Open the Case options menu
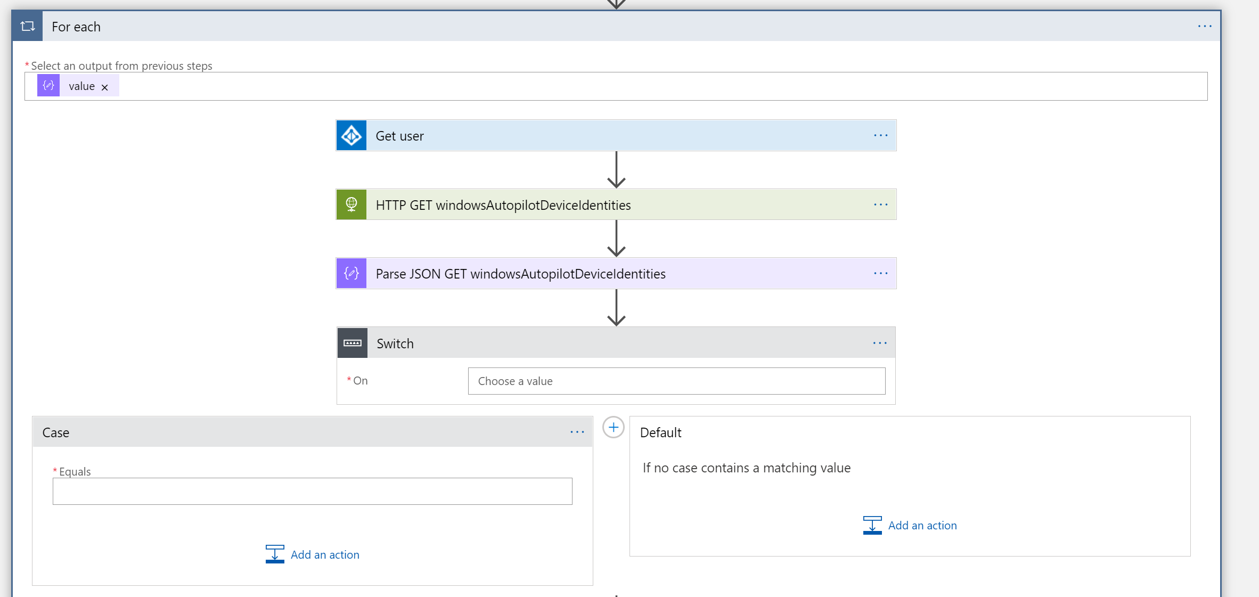The image size is (1259, 597). click(577, 432)
